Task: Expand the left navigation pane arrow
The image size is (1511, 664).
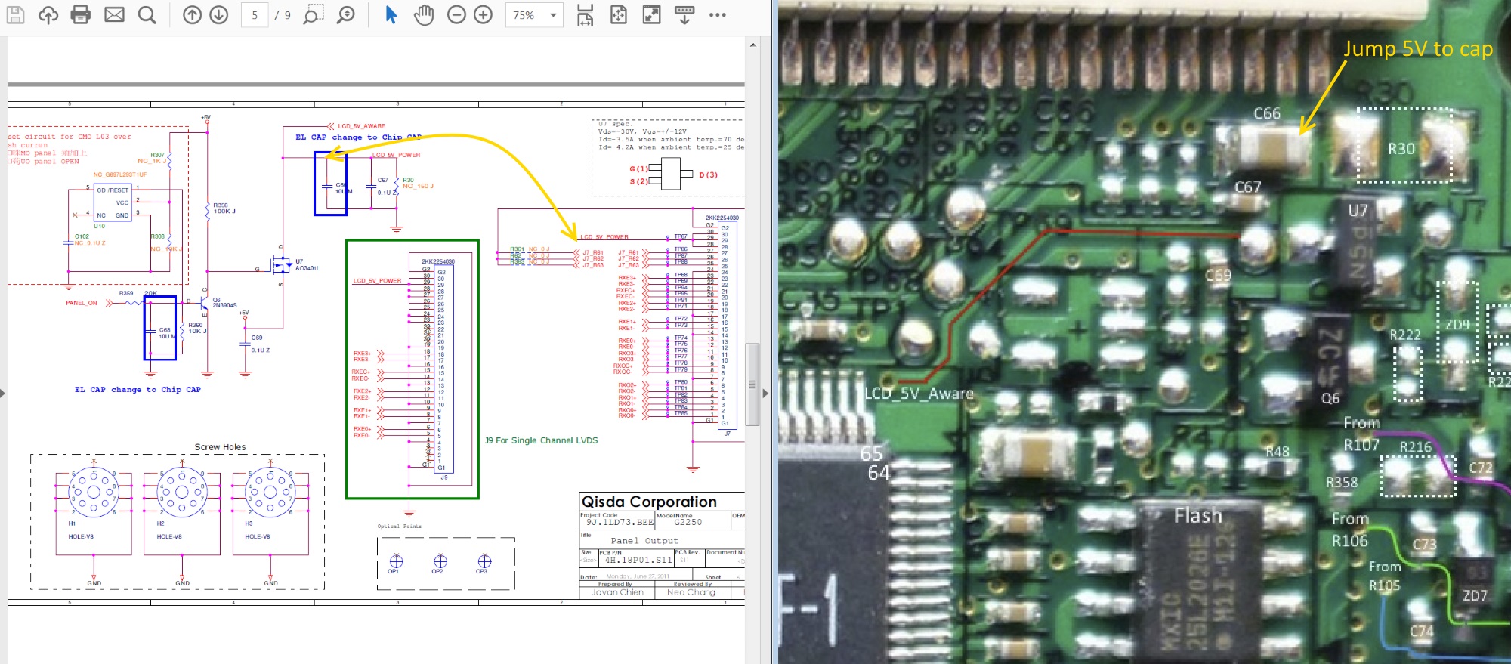Action: tap(3, 393)
